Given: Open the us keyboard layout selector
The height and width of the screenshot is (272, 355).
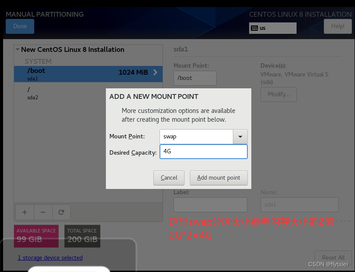Looking at the screenshot, I should click(272, 28).
